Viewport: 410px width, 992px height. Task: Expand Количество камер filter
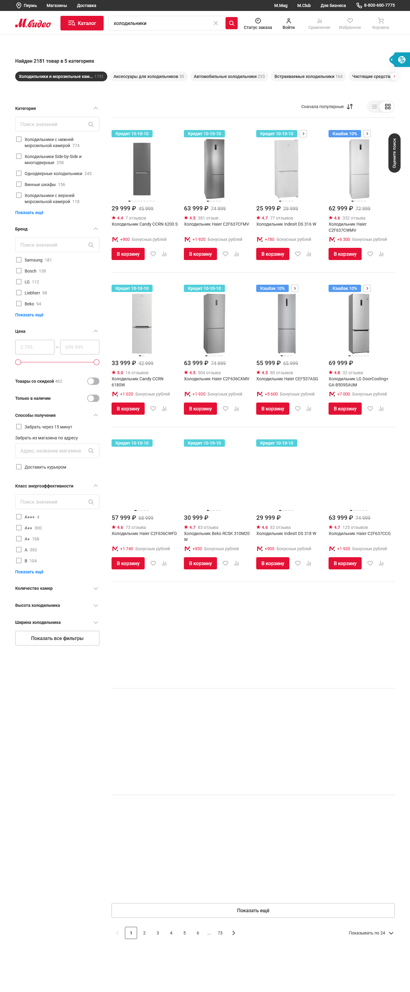coord(96,589)
